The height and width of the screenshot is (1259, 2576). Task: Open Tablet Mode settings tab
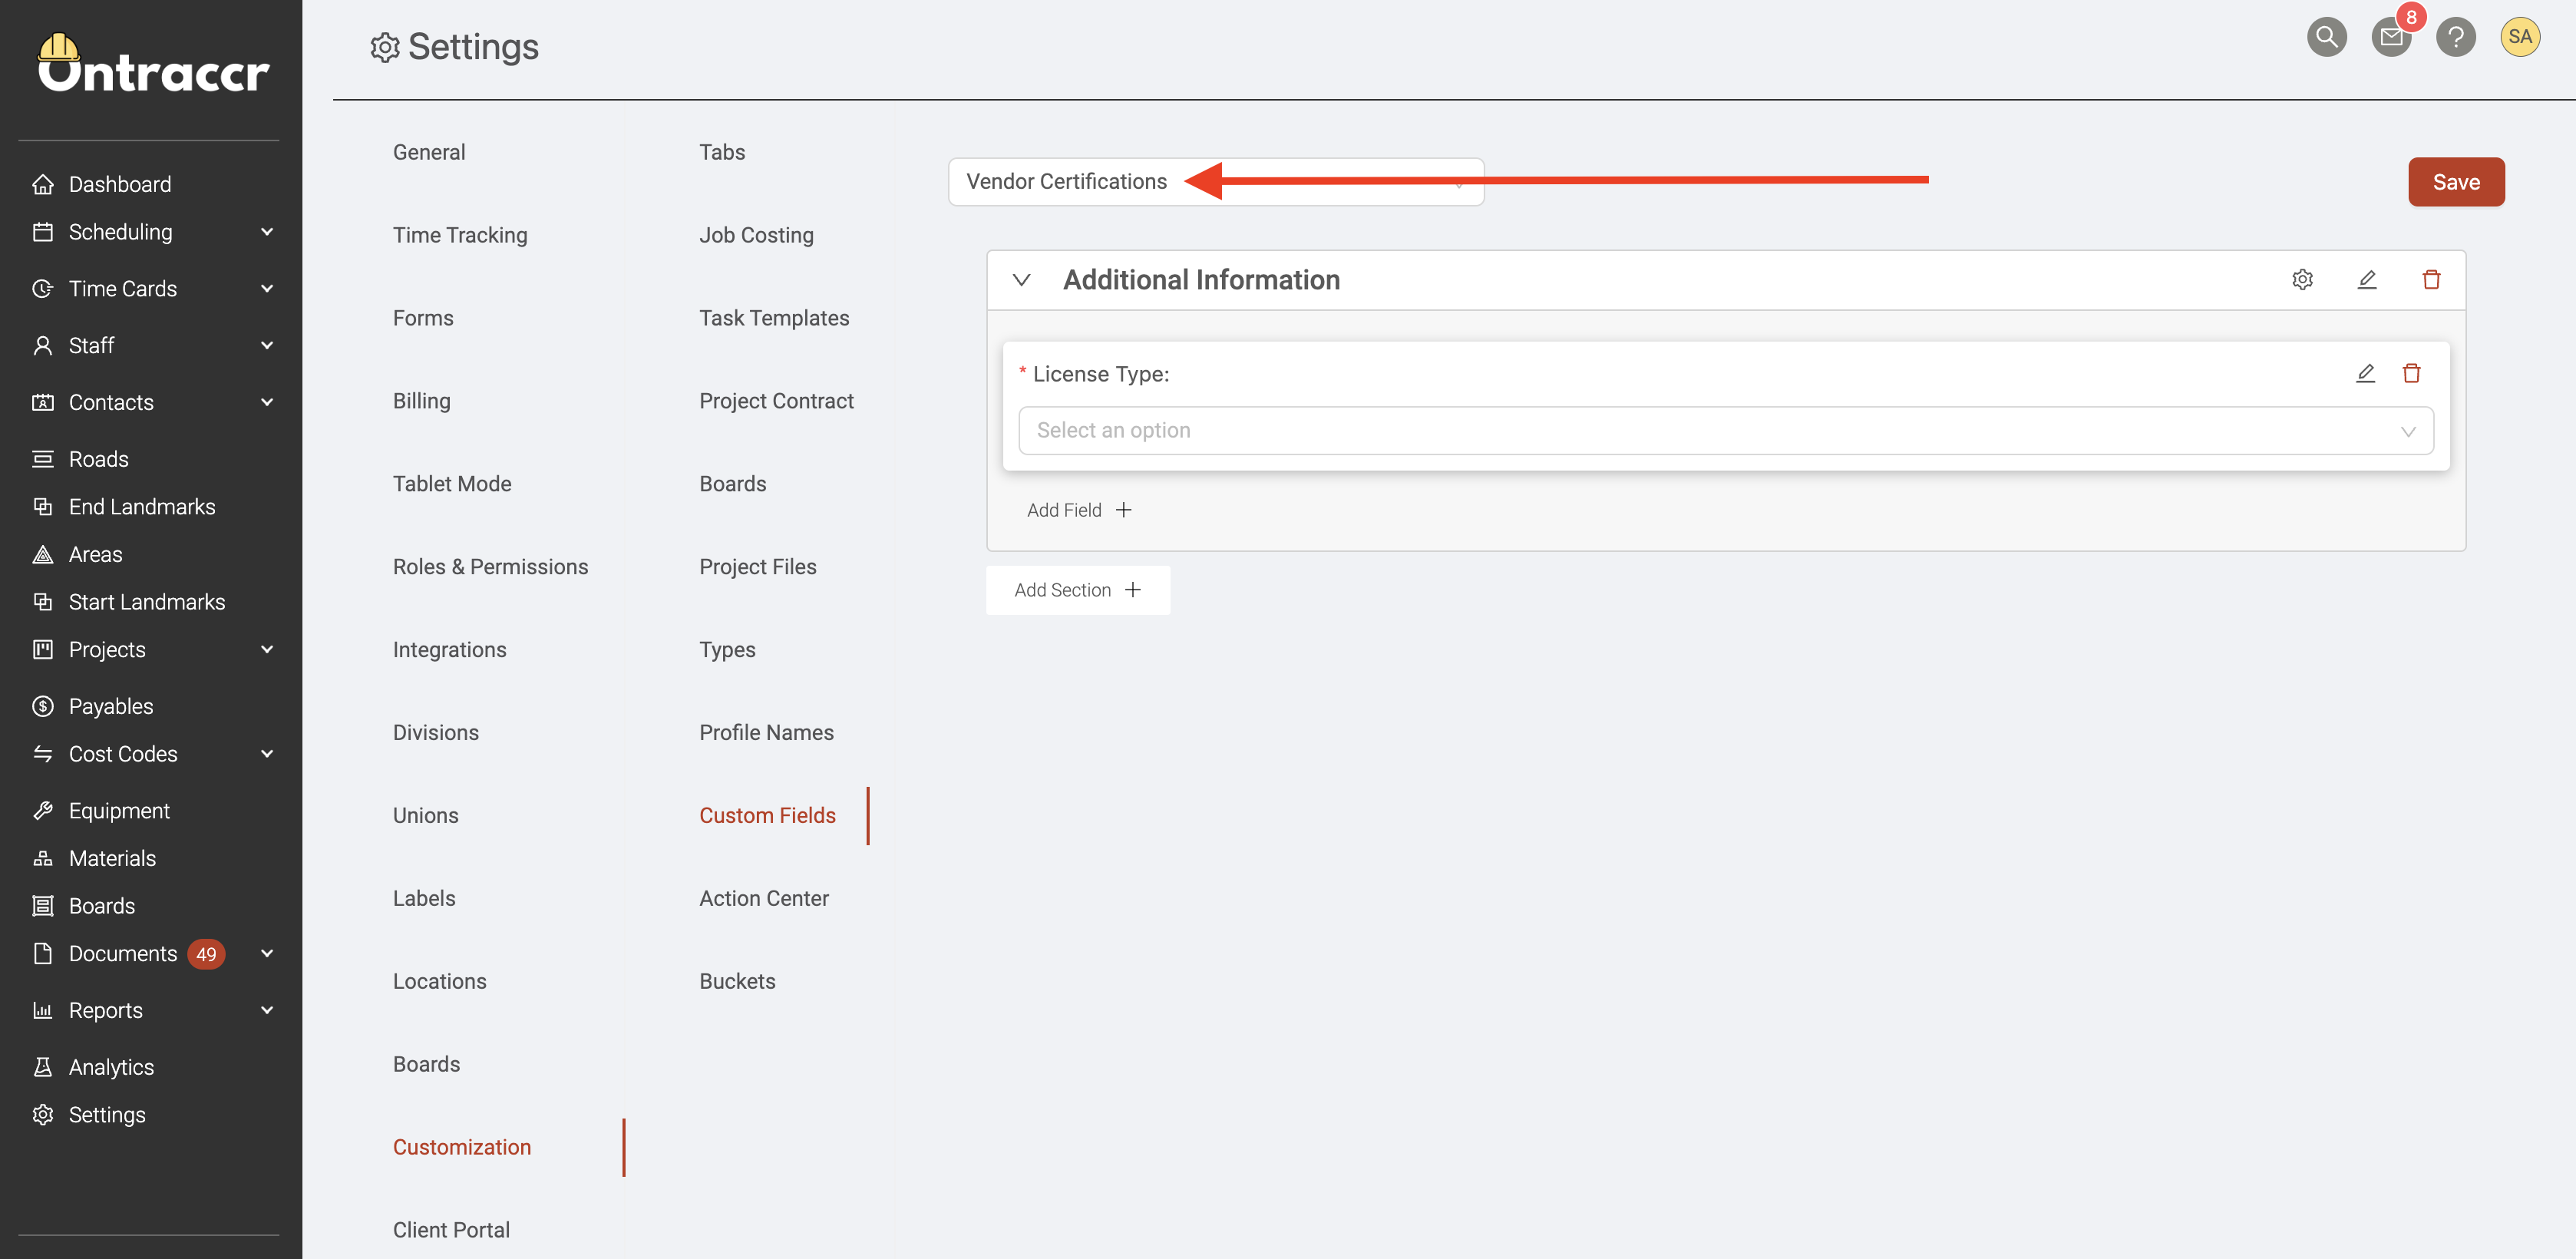(x=452, y=484)
